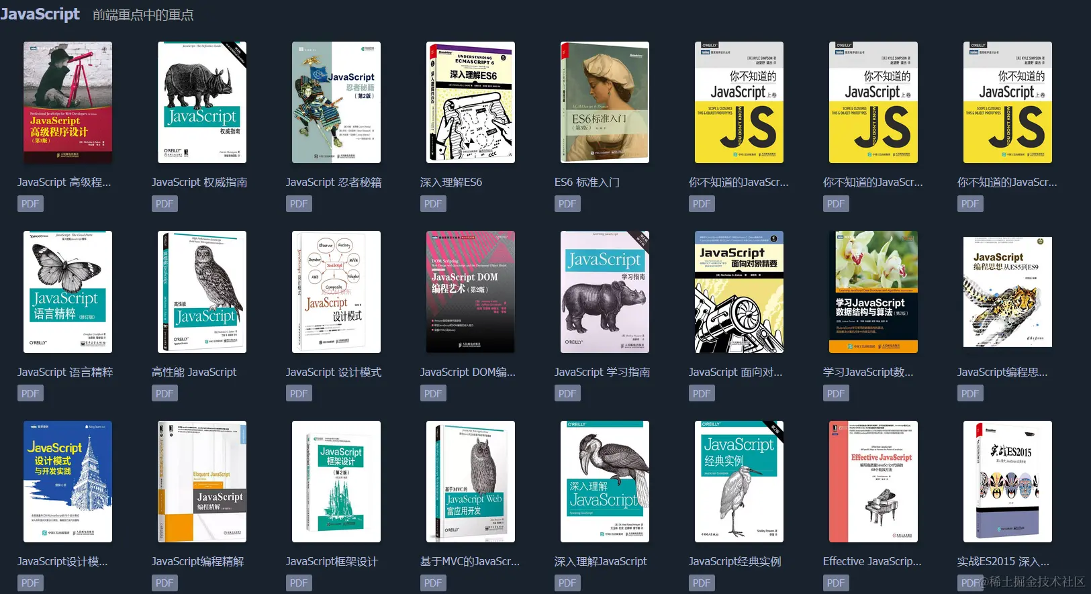Open the JavaScript 学习指南 rhinoceros cover

coord(605,292)
